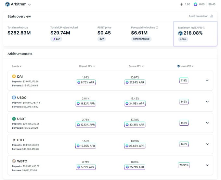
Task: Click the WBTC 78.95% loop APR badge
Action: 184,165
